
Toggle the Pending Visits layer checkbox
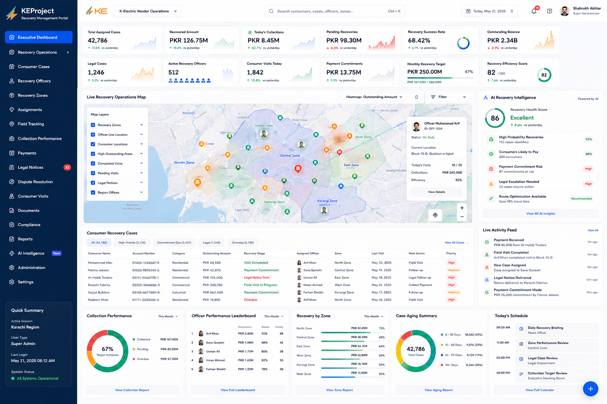93,173
